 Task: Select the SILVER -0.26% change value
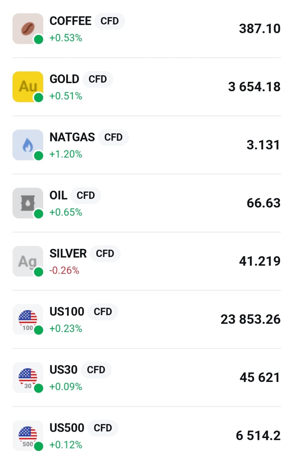(x=64, y=270)
